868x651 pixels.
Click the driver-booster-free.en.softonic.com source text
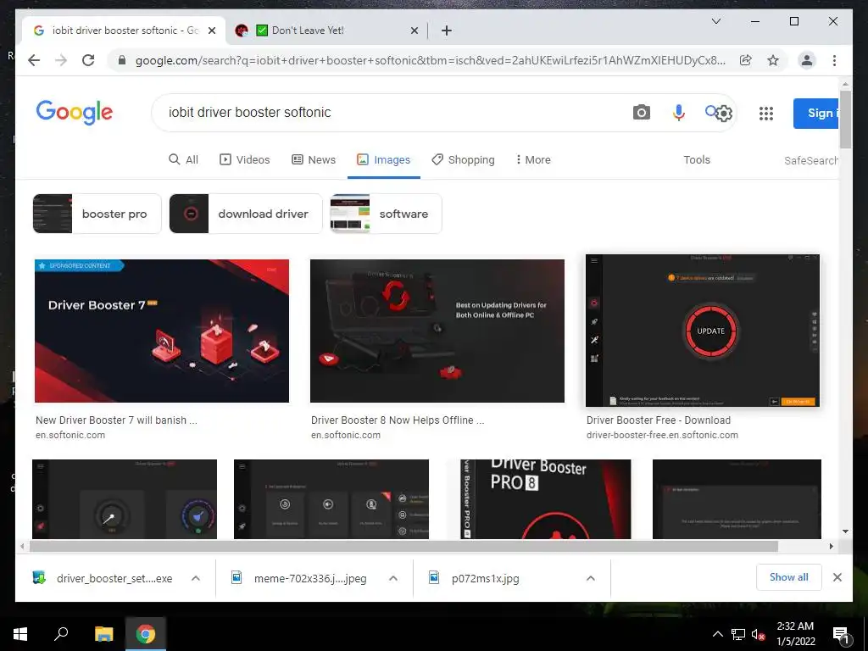coord(662,435)
